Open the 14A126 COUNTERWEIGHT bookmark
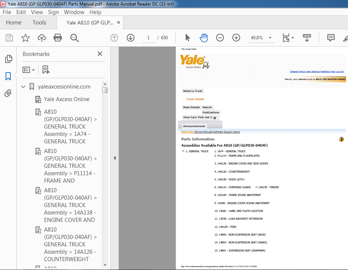Image resolution: width=348 pixels, height=270 pixels. pos(70,244)
